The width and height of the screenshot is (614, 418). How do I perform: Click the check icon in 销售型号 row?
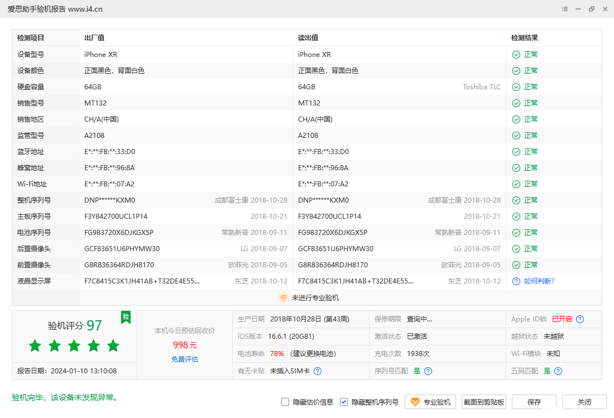pos(516,103)
